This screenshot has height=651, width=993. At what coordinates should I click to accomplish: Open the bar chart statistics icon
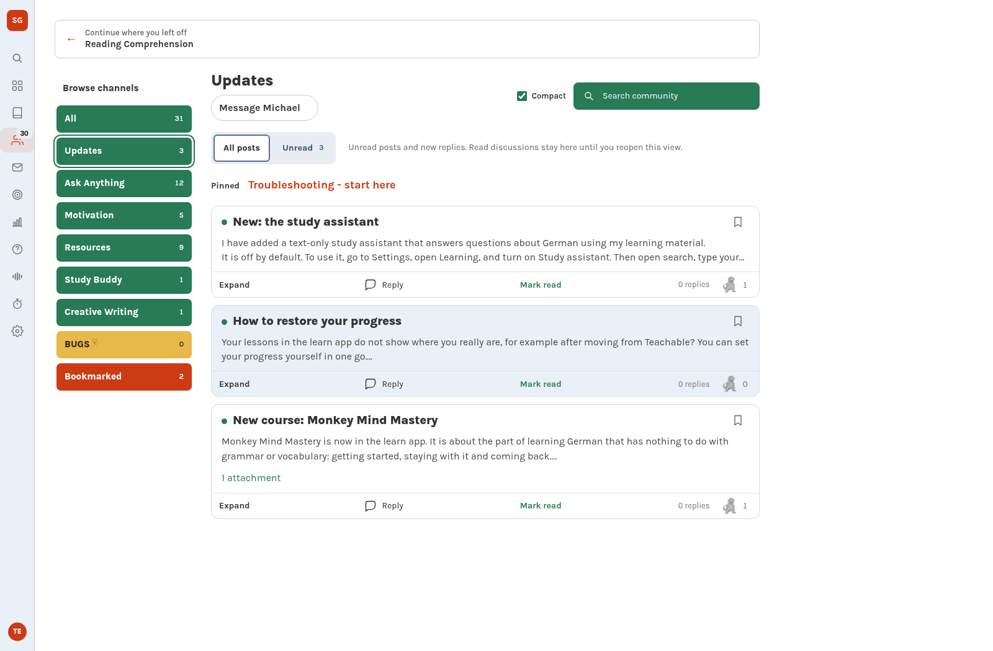click(x=17, y=222)
